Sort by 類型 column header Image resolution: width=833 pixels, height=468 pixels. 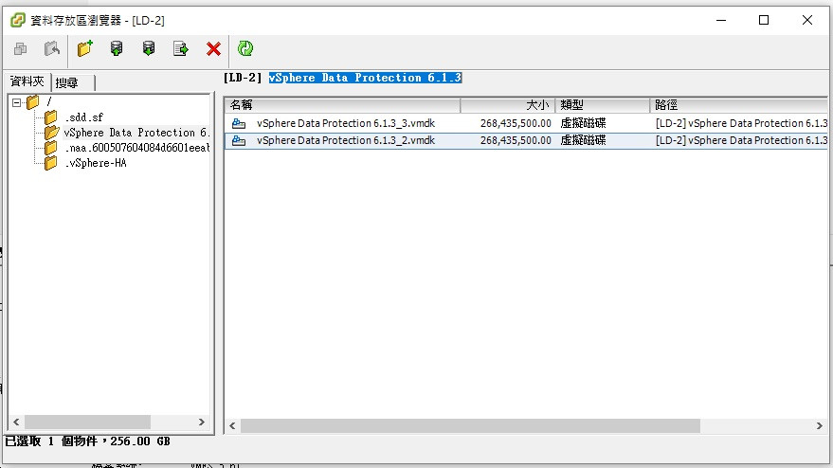click(x=603, y=105)
